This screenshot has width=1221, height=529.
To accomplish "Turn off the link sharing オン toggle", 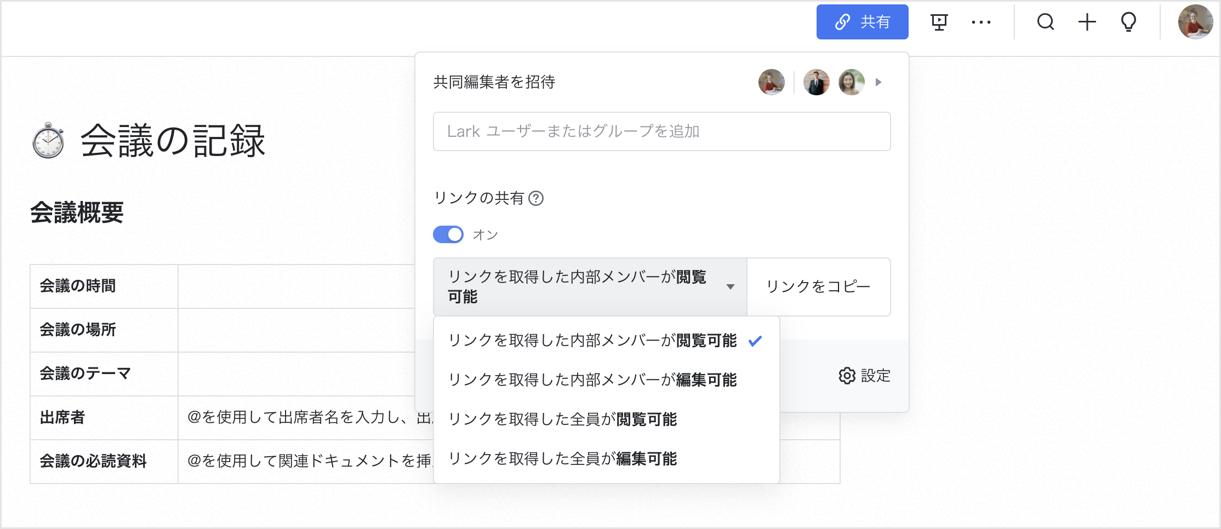I will (448, 234).
